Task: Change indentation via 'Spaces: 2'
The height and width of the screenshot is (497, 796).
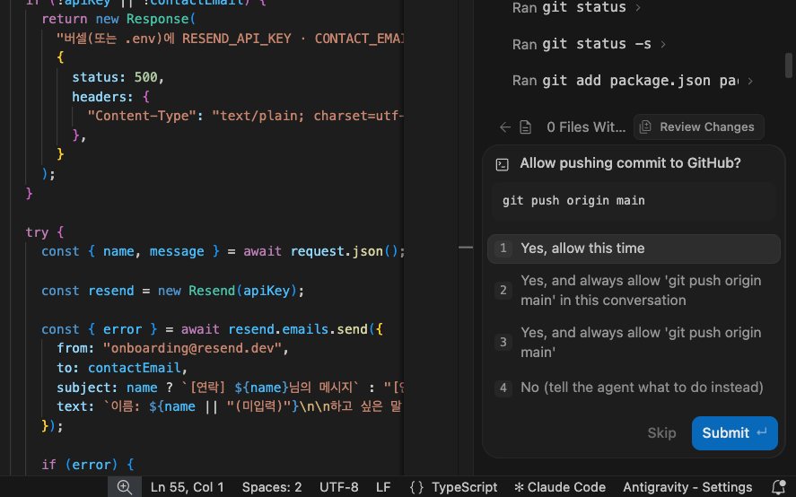Action: [272, 487]
